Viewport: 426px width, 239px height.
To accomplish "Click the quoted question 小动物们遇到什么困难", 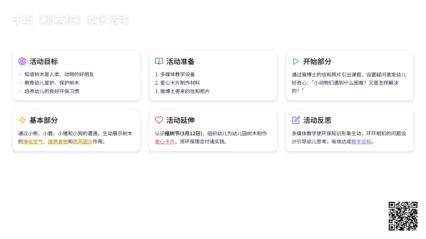I will tap(339, 83).
